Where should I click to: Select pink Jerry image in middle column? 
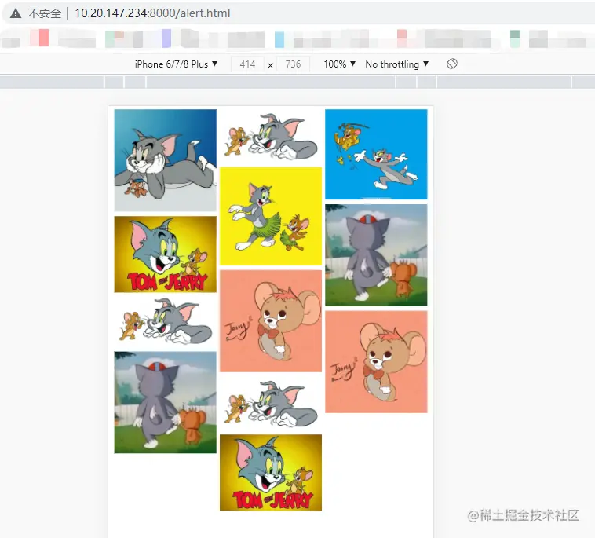pos(271,321)
